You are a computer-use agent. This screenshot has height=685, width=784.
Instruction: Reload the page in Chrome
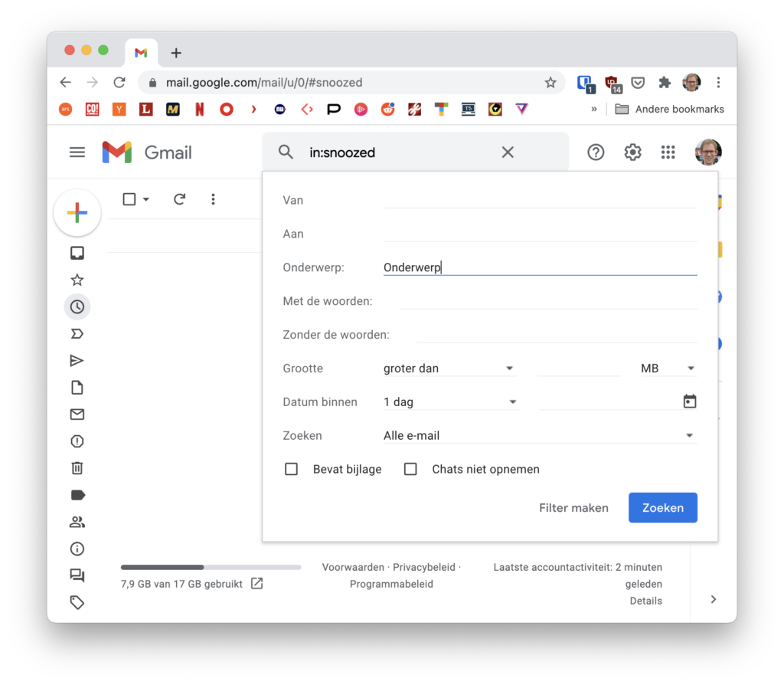119,82
